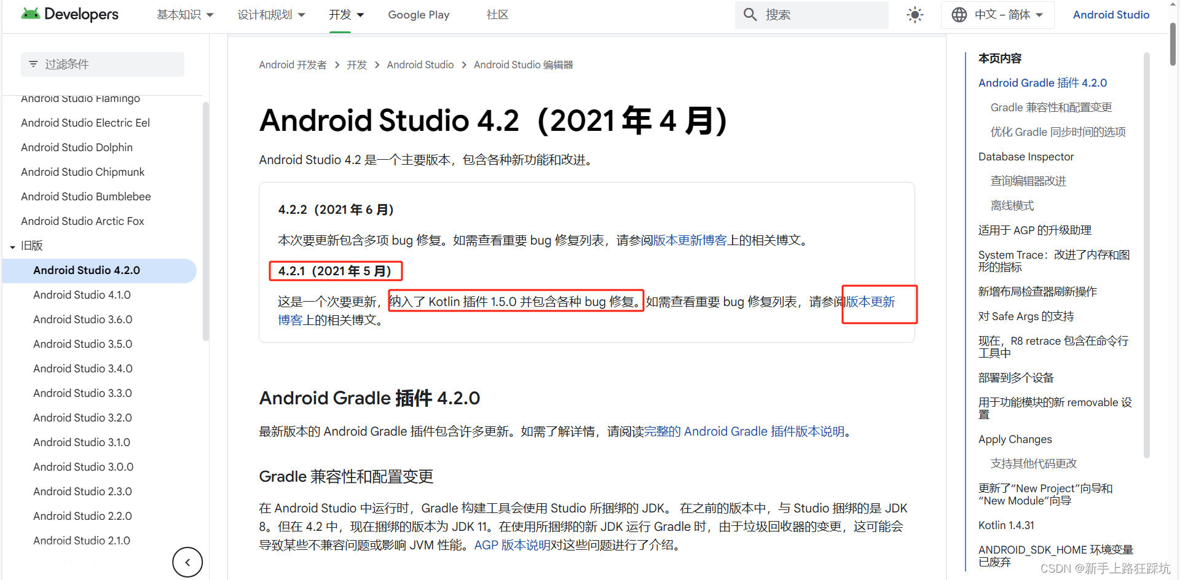Open Android Studio Dolphin page

(77, 147)
